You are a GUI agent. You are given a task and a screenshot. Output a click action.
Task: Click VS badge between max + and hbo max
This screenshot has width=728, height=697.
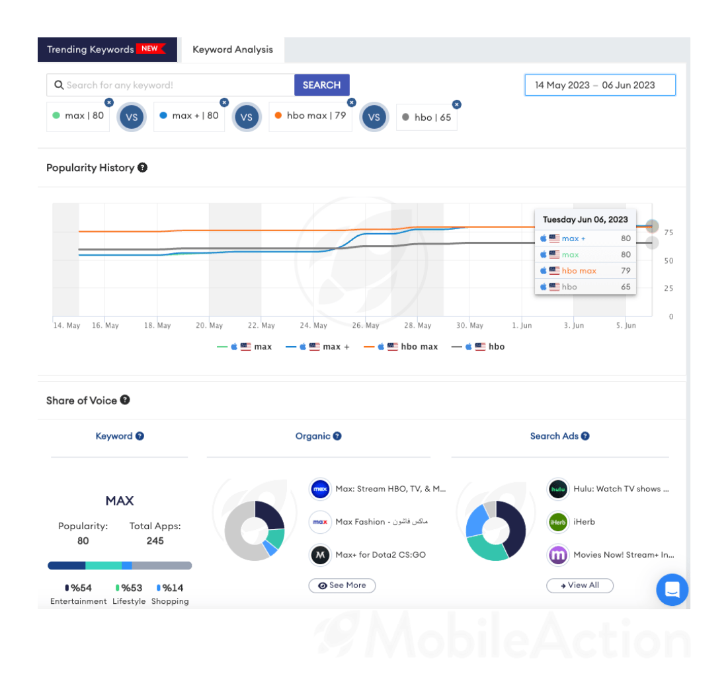click(247, 117)
